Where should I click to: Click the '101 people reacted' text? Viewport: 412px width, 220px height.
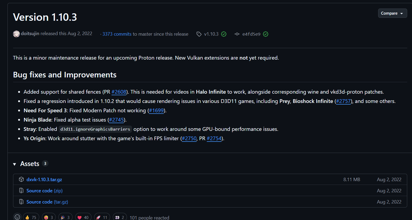coord(149,218)
